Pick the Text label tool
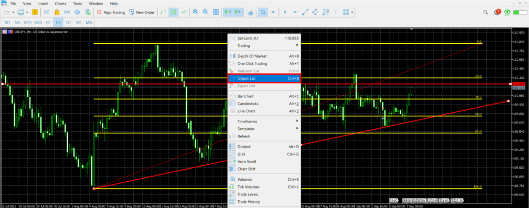Viewport: 529px width, 208px height. (335, 12)
